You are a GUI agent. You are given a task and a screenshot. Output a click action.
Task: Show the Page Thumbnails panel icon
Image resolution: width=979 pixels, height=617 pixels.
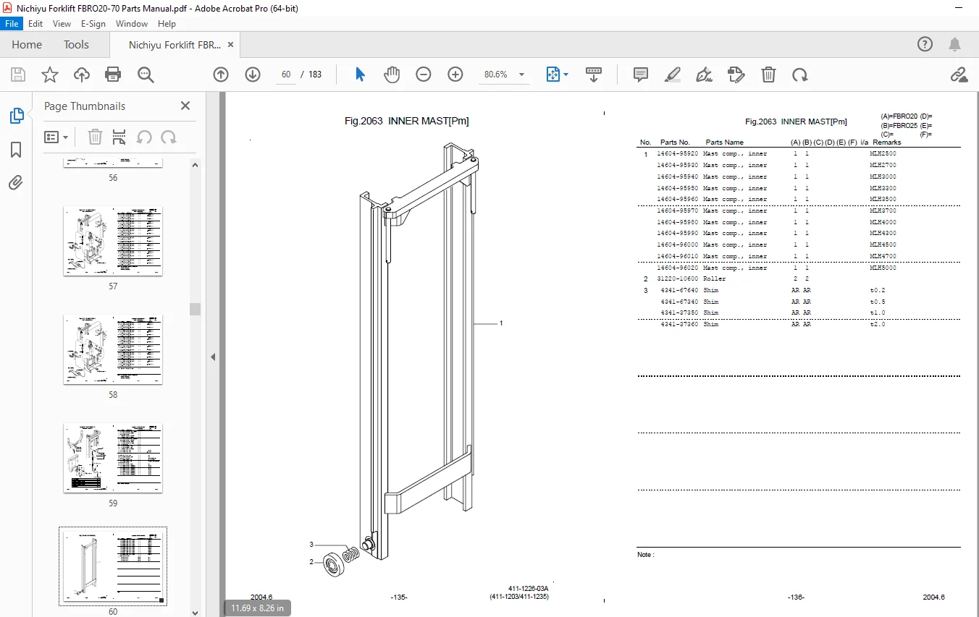coord(16,115)
